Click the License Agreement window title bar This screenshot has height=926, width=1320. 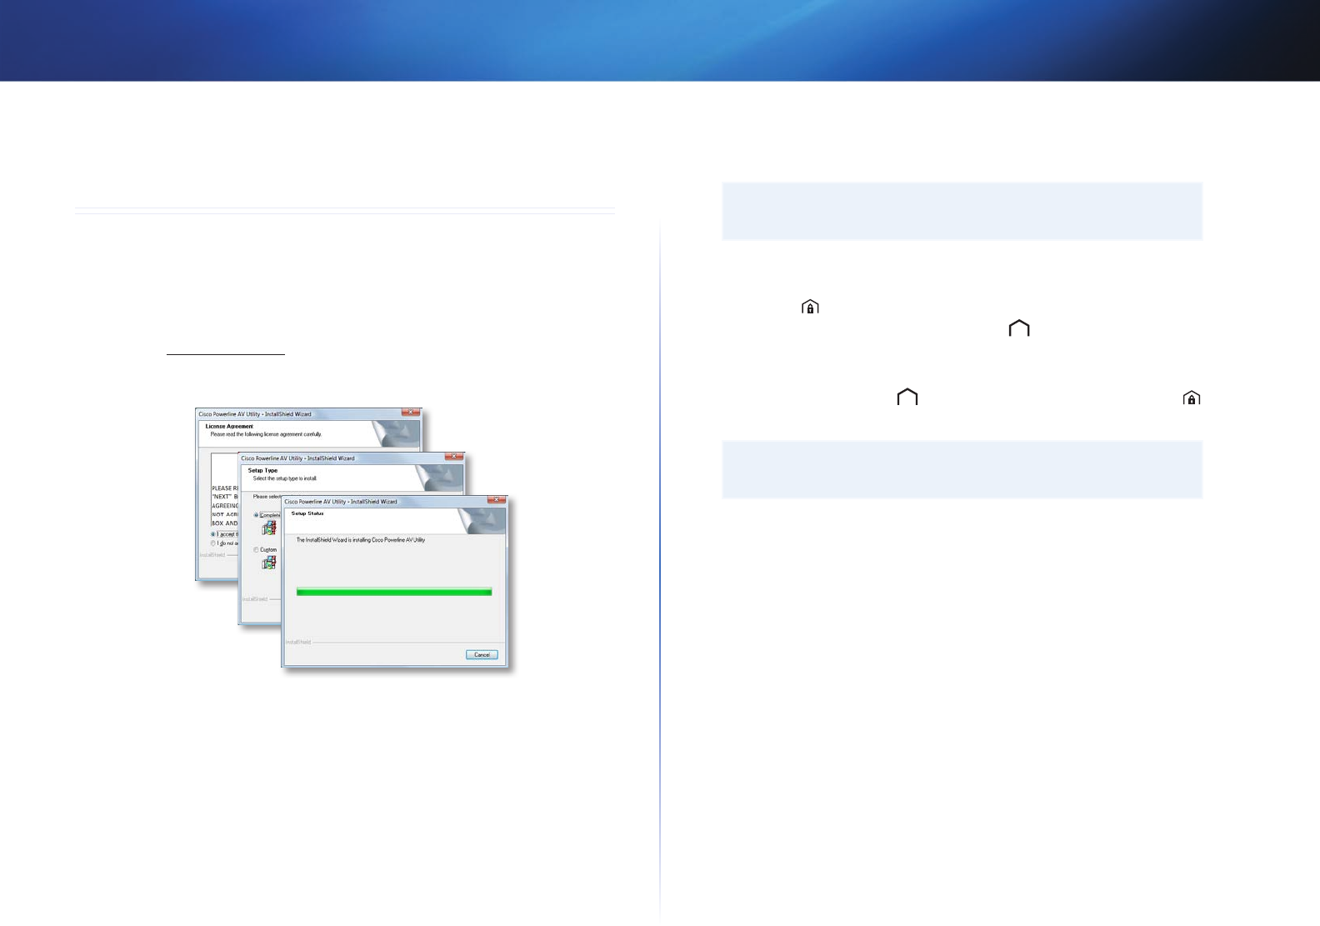point(308,413)
